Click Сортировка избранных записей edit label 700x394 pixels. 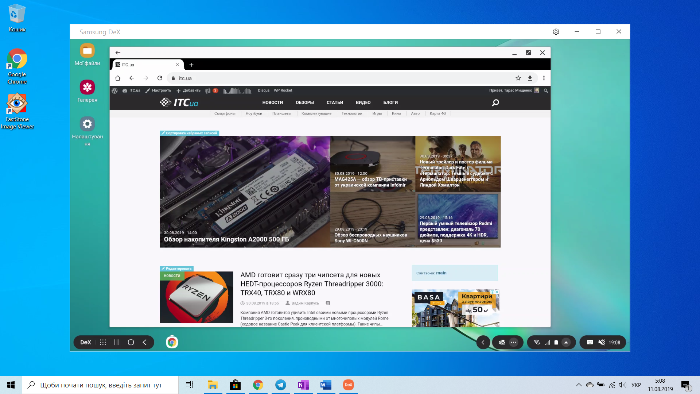point(190,133)
